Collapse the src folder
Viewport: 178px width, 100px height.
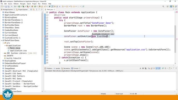click(3, 43)
